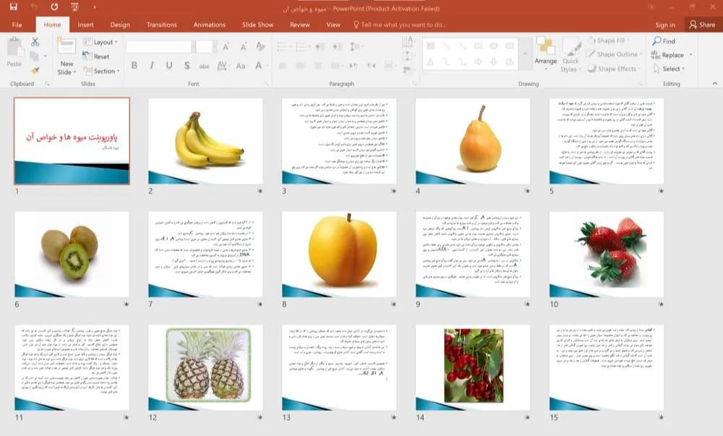This screenshot has height=436, width=723.
Task: Switch to the View tab
Action: (333, 25)
